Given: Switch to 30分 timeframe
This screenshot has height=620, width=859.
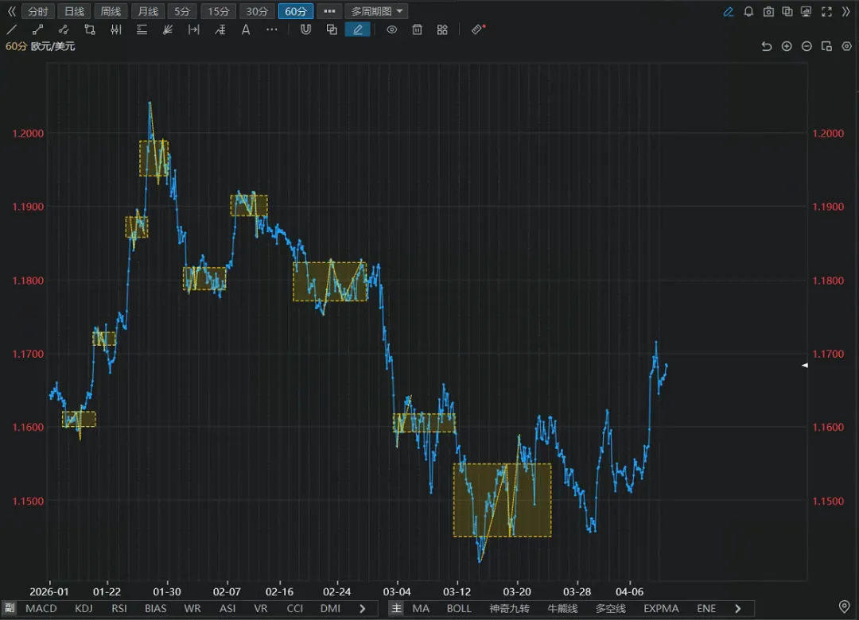Looking at the screenshot, I should click(x=257, y=11).
